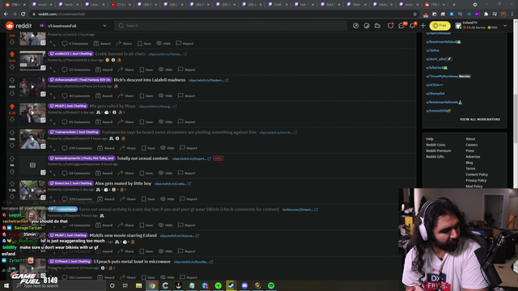The height and width of the screenshot is (291, 518).
Task: Share the Rich's descent into Lalafell post
Action: click(126, 95)
